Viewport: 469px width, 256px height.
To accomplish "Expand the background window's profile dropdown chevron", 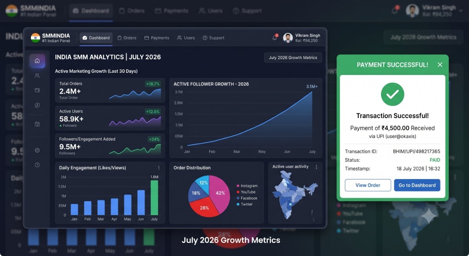I will click(x=461, y=11).
